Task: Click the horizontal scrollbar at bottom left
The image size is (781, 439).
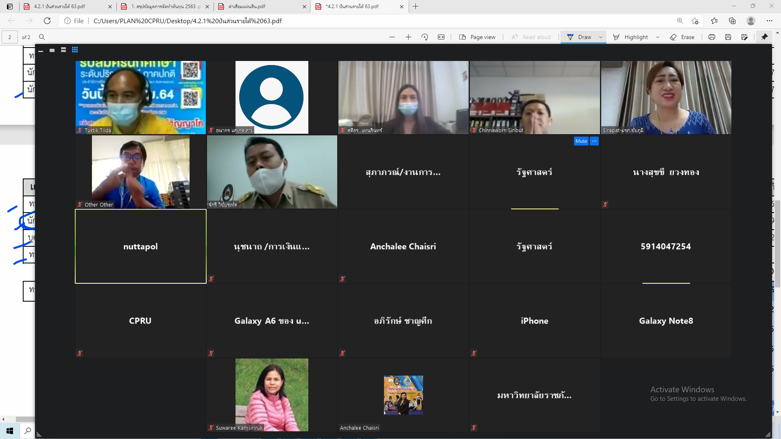Action: point(24,419)
